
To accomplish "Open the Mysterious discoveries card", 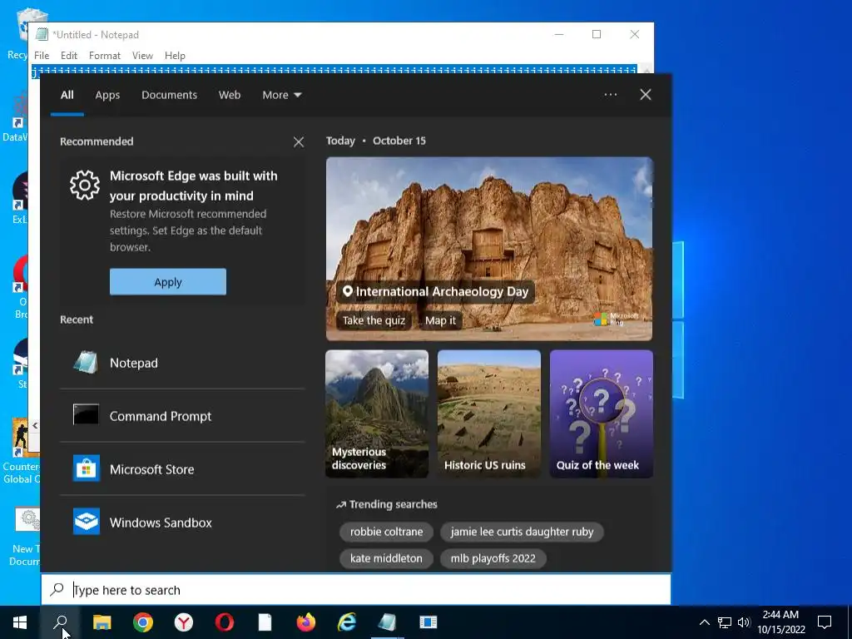I will (x=377, y=414).
